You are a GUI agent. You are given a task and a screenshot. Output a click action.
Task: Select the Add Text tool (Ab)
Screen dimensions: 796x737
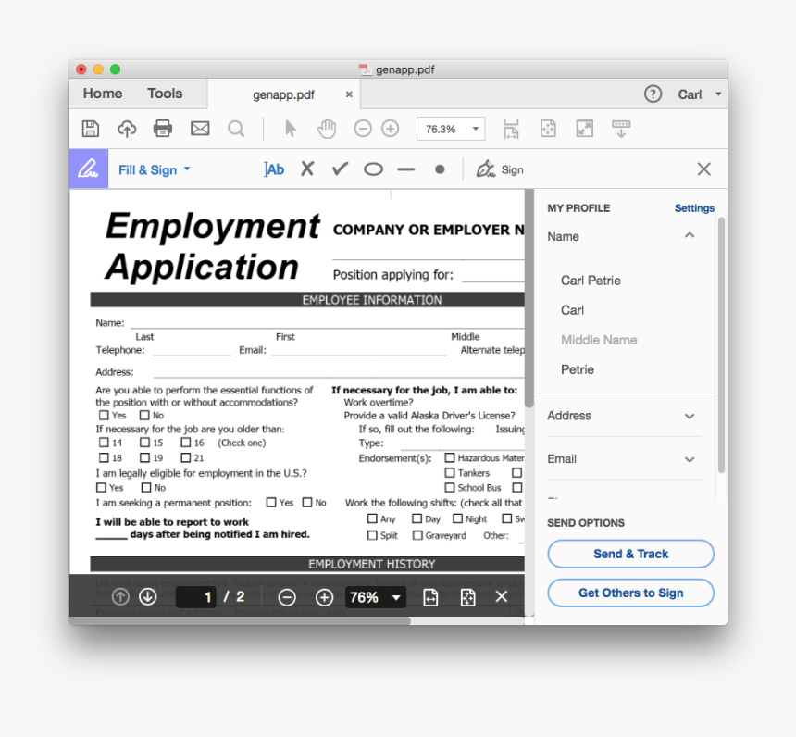[x=273, y=169]
